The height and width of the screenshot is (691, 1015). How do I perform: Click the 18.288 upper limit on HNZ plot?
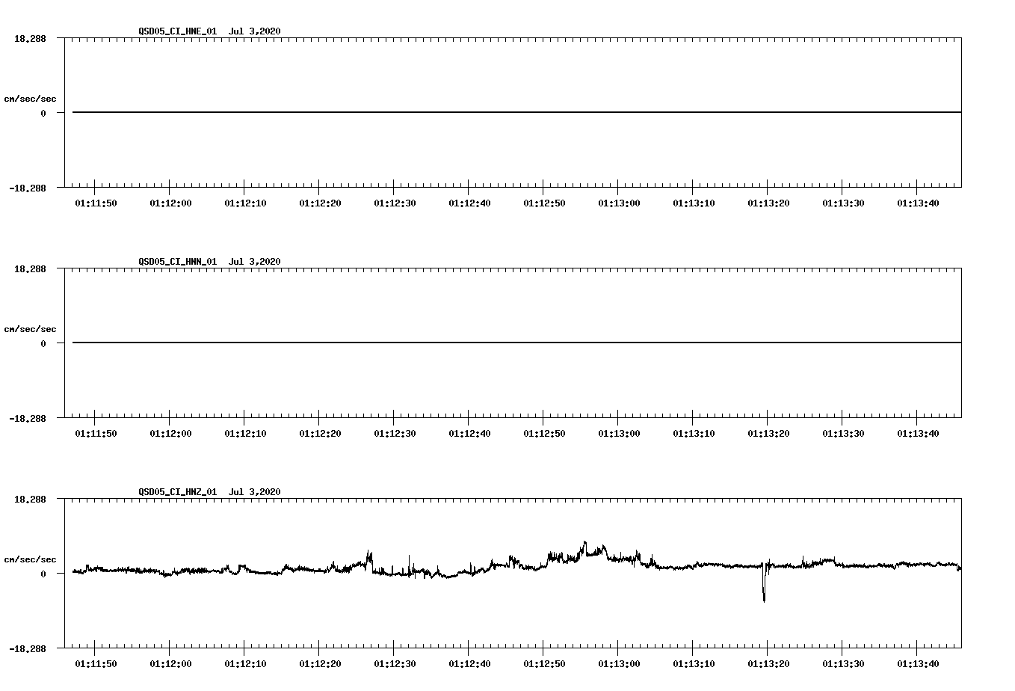30,499
